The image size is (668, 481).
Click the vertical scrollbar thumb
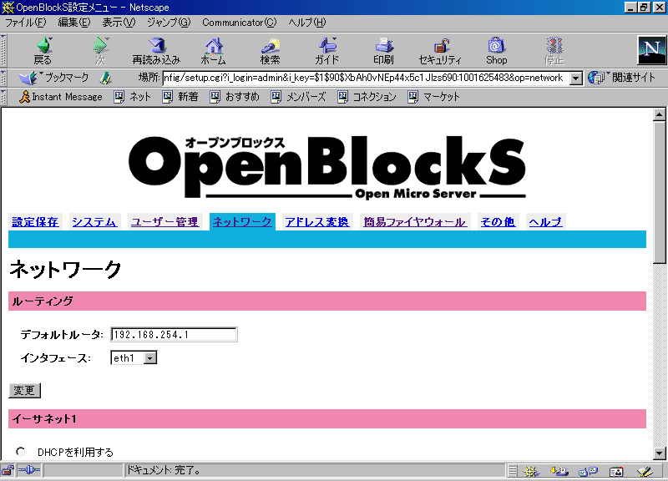[660, 192]
